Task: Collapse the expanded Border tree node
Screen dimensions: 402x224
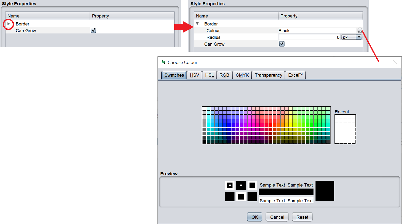Action: [x=197, y=24]
